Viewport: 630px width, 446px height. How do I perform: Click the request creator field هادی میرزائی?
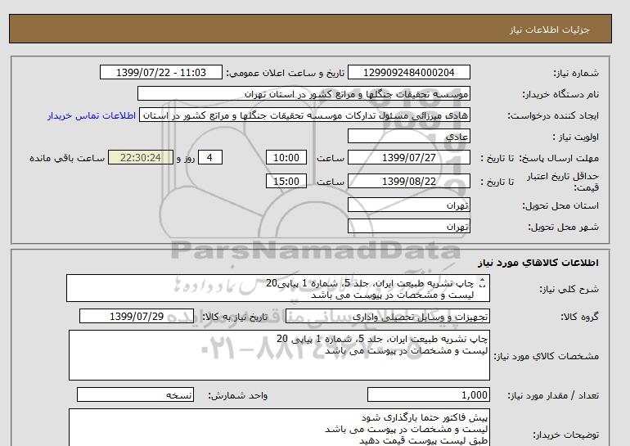[304, 115]
